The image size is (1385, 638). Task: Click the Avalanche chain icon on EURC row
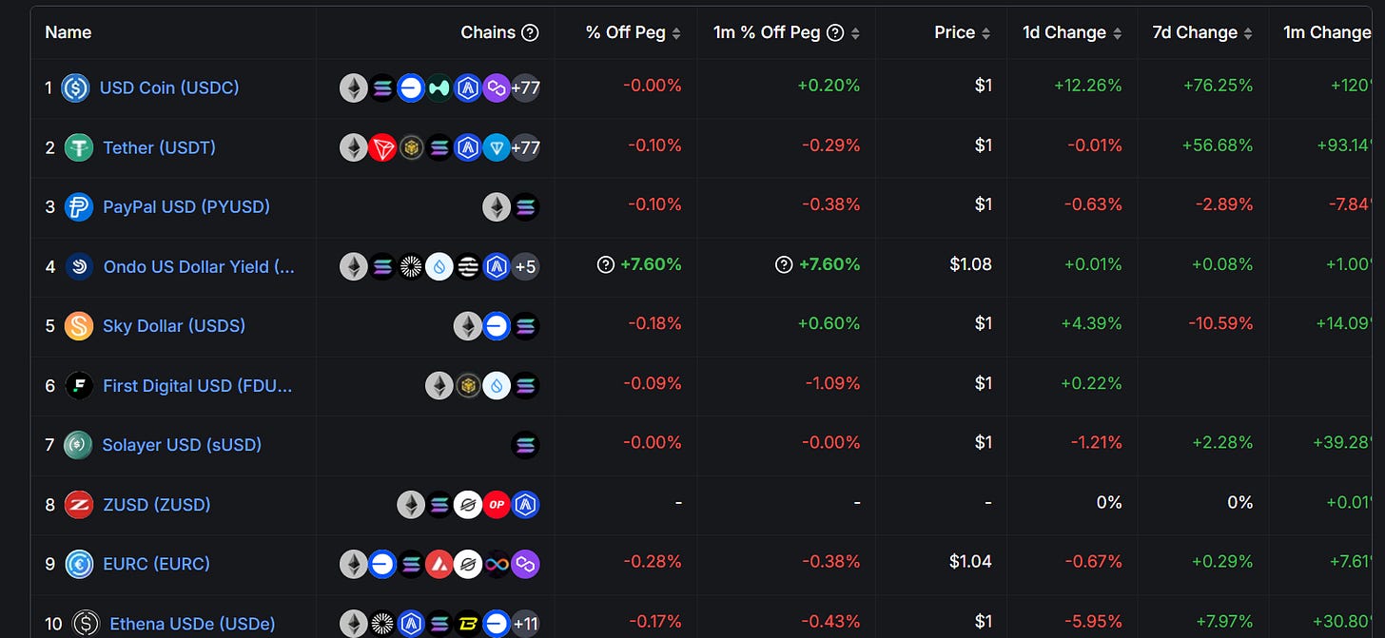click(x=439, y=564)
